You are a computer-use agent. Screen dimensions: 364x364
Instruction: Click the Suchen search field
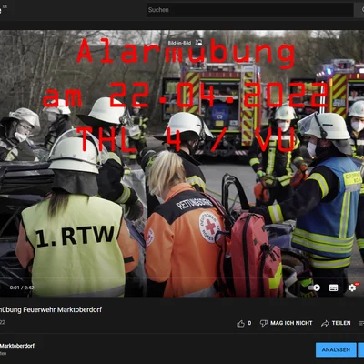(x=249, y=10)
